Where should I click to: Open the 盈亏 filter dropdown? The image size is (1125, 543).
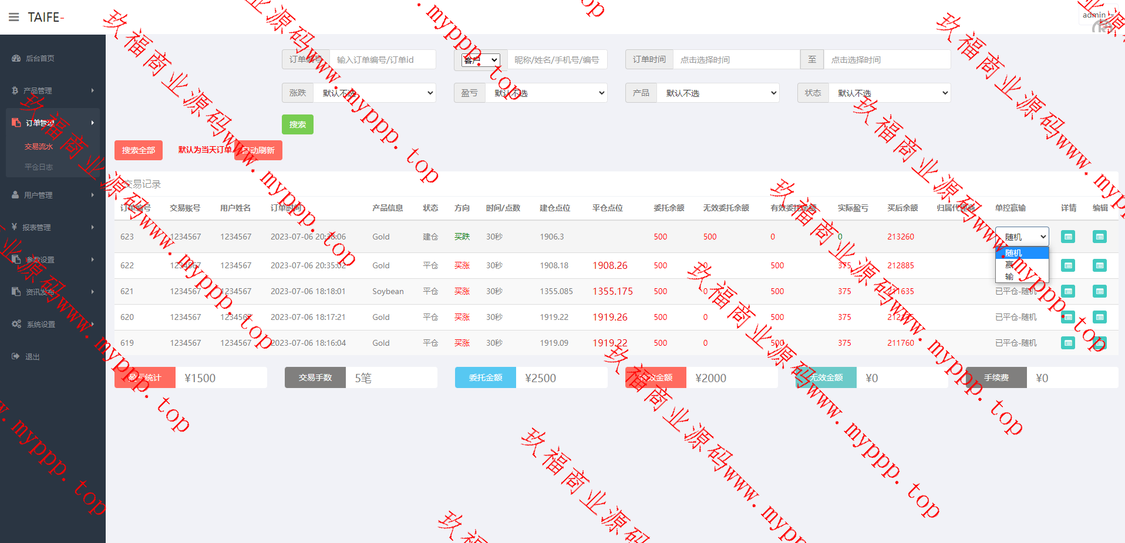[546, 93]
